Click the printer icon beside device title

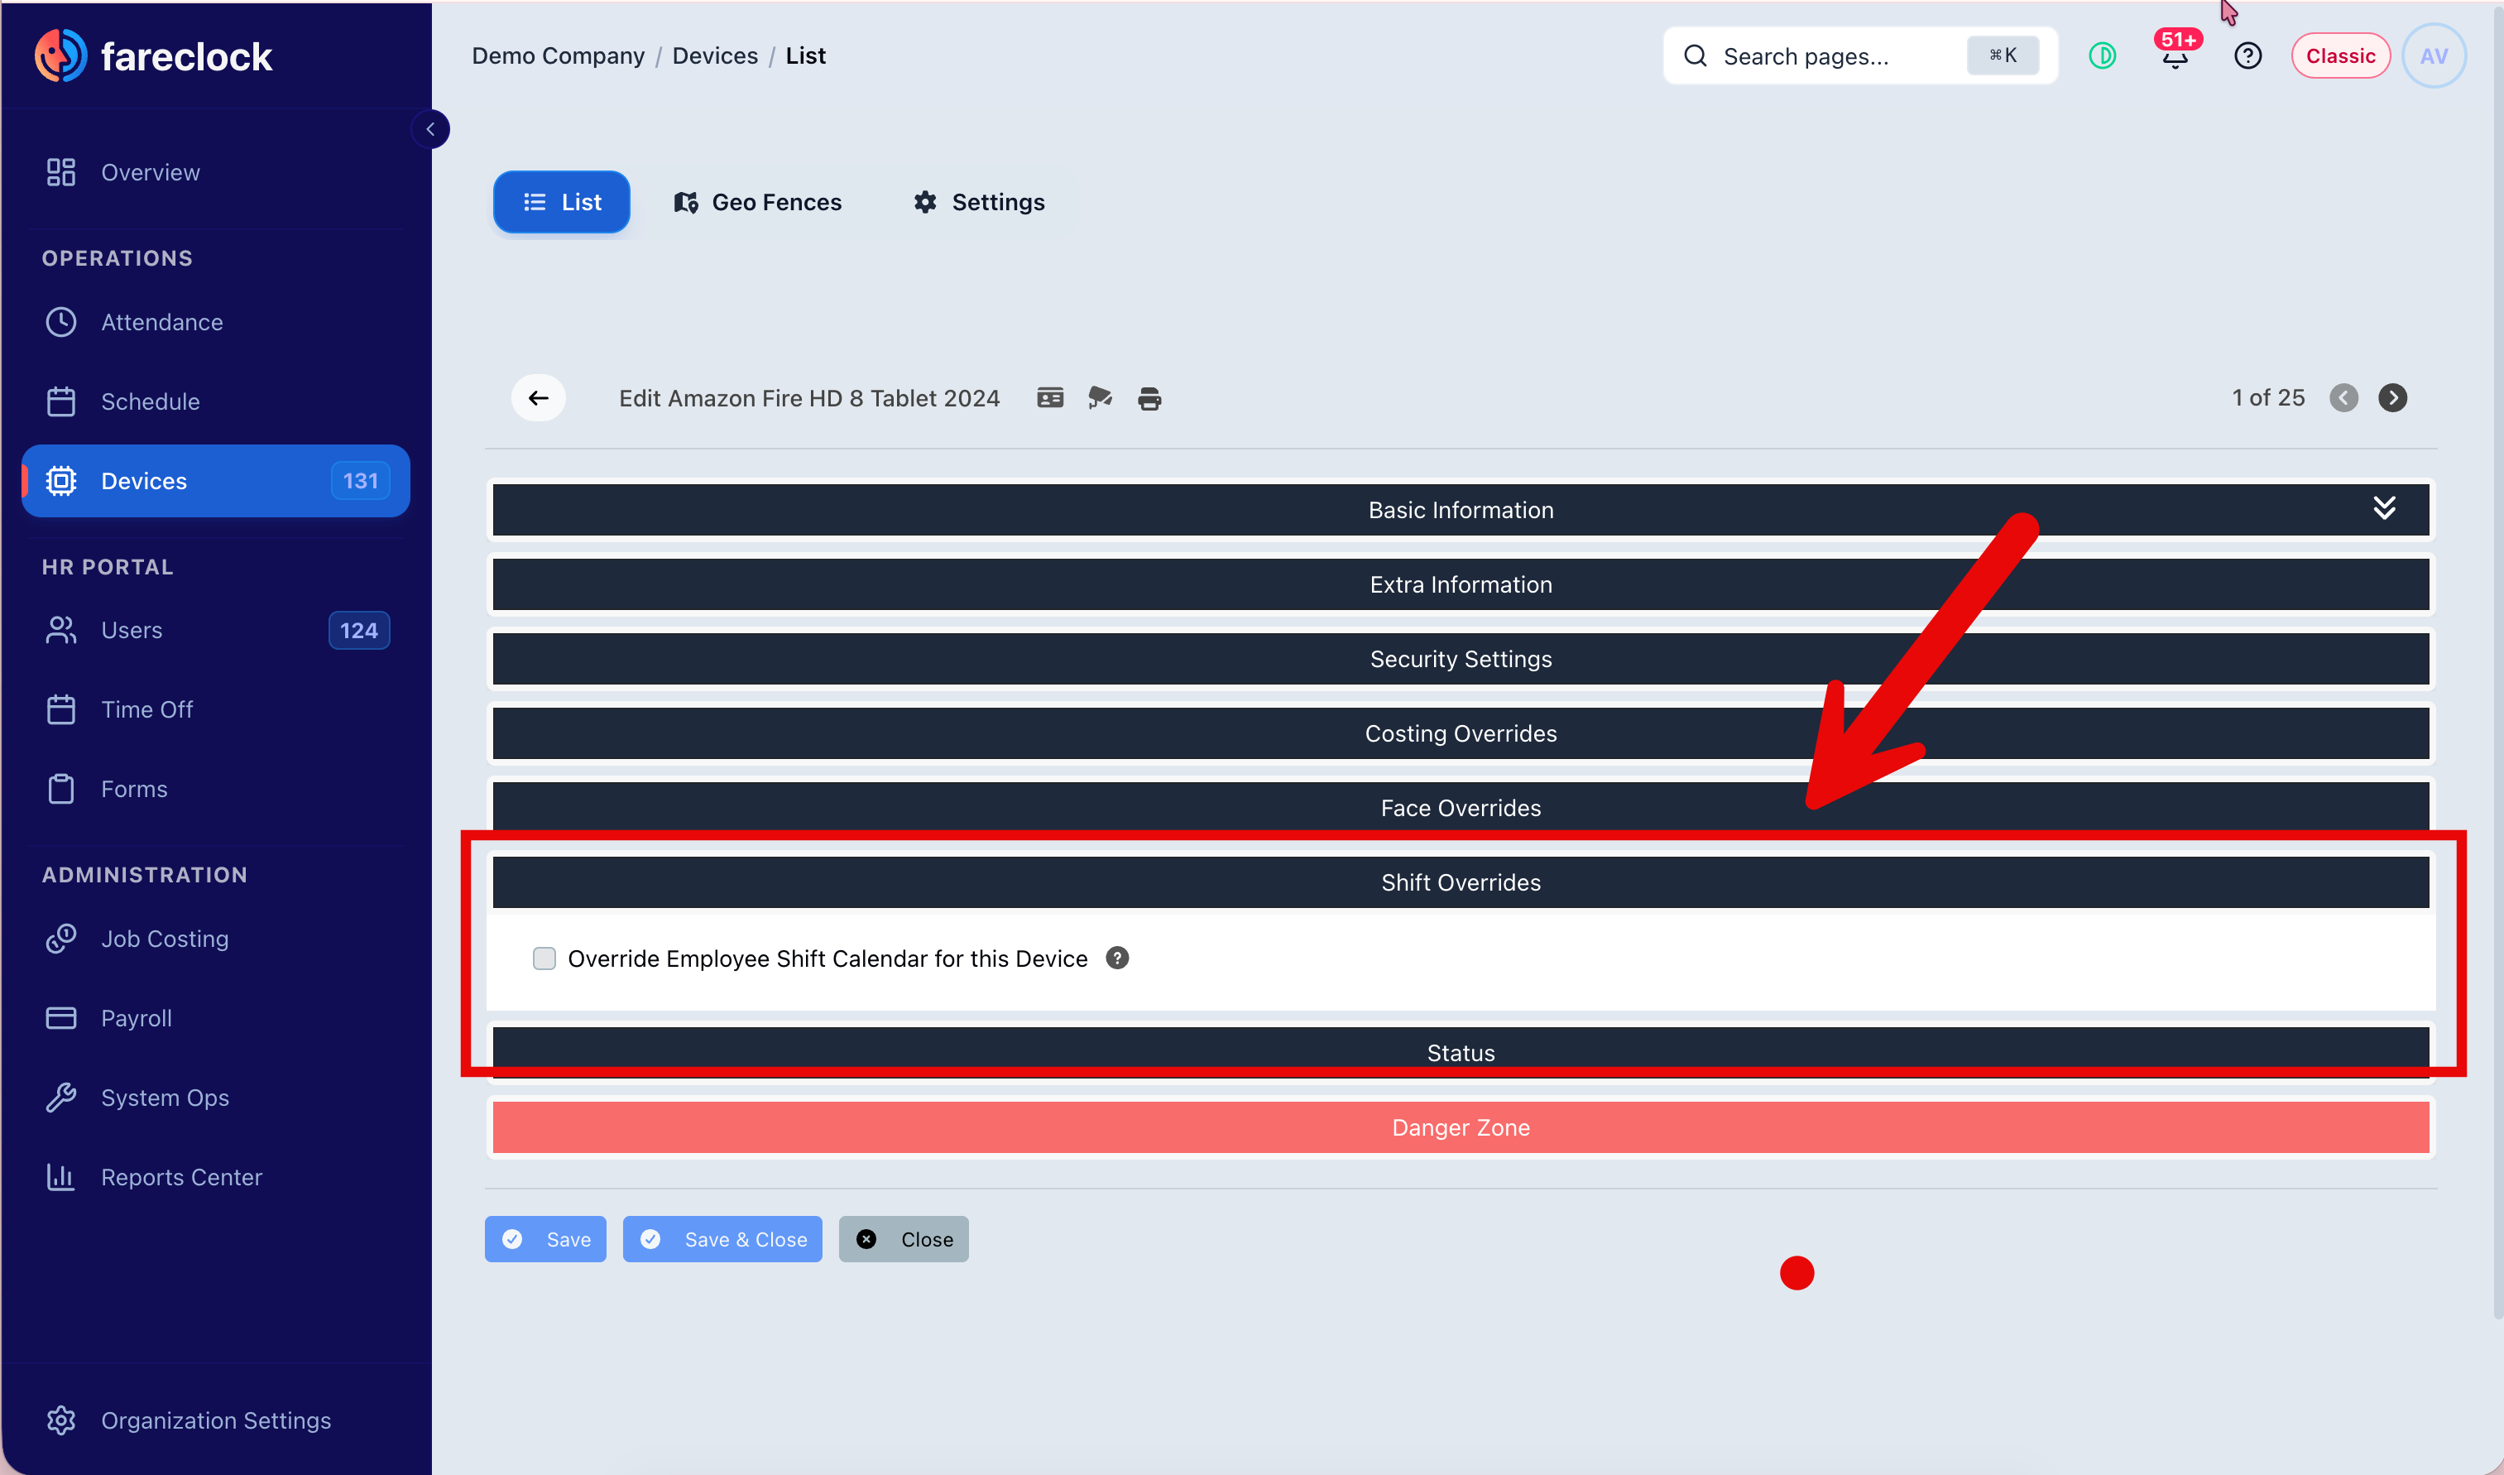click(x=1149, y=399)
